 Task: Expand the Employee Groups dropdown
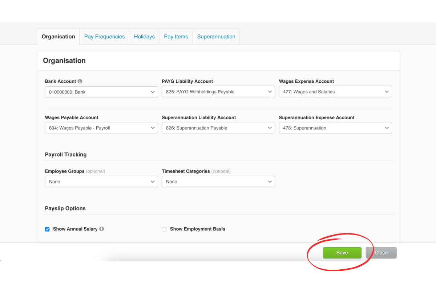pyautogui.click(x=101, y=182)
